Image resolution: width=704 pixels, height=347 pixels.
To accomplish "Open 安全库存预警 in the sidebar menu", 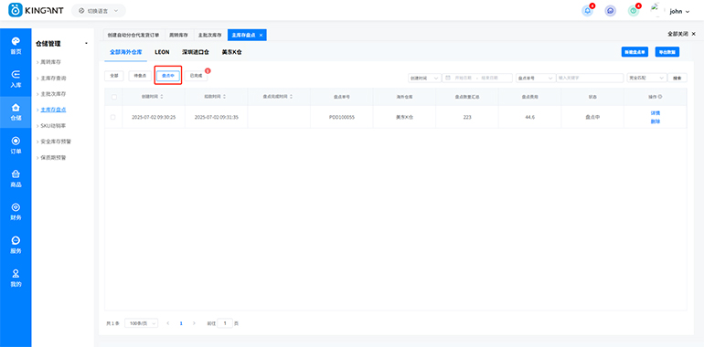I will pyautogui.click(x=55, y=142).
